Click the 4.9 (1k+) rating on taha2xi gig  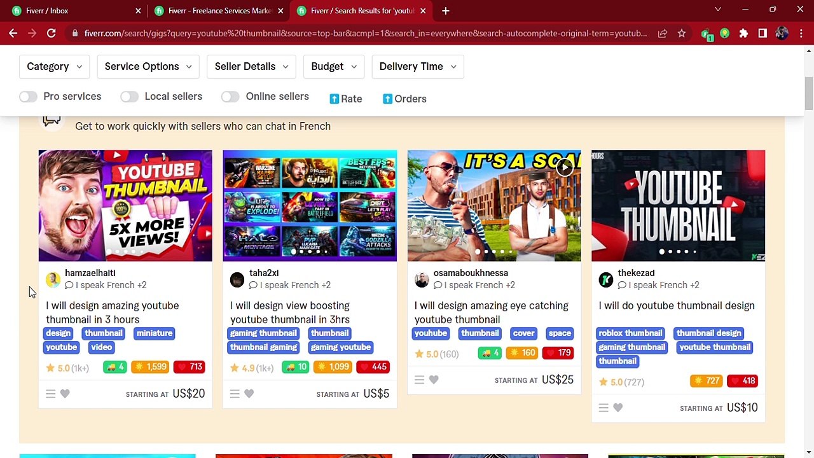(252, 368)
